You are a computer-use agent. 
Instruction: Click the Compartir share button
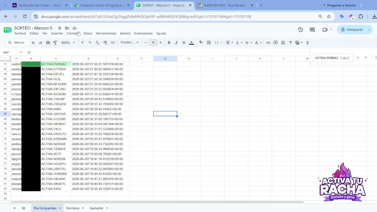click(352, 30)
